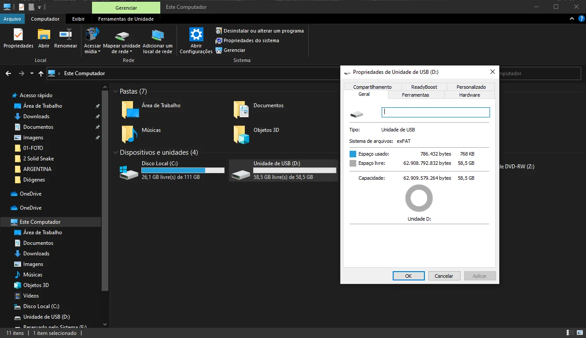Click Desinstalar ou alterar um programa

click(259, 31)
